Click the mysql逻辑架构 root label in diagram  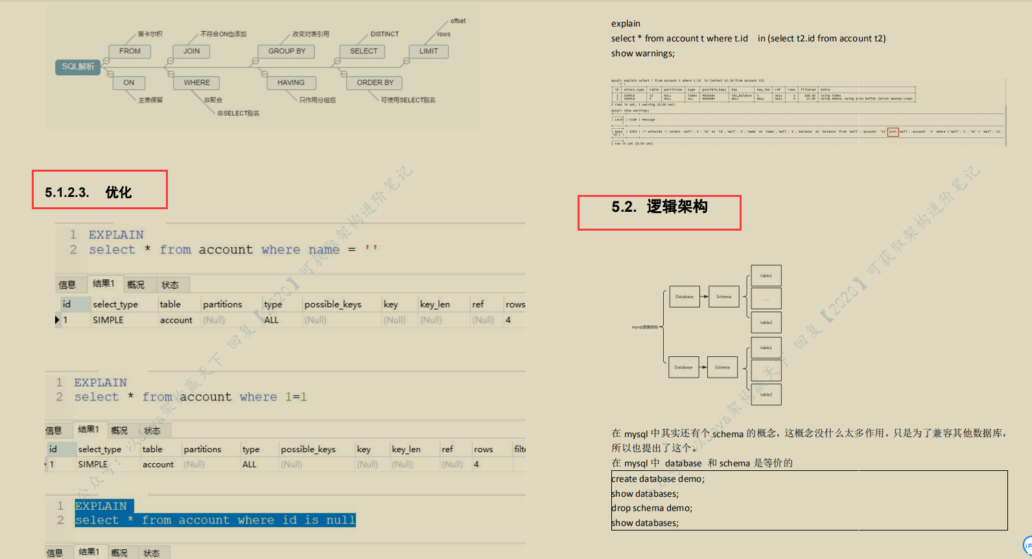click(645, 327)
